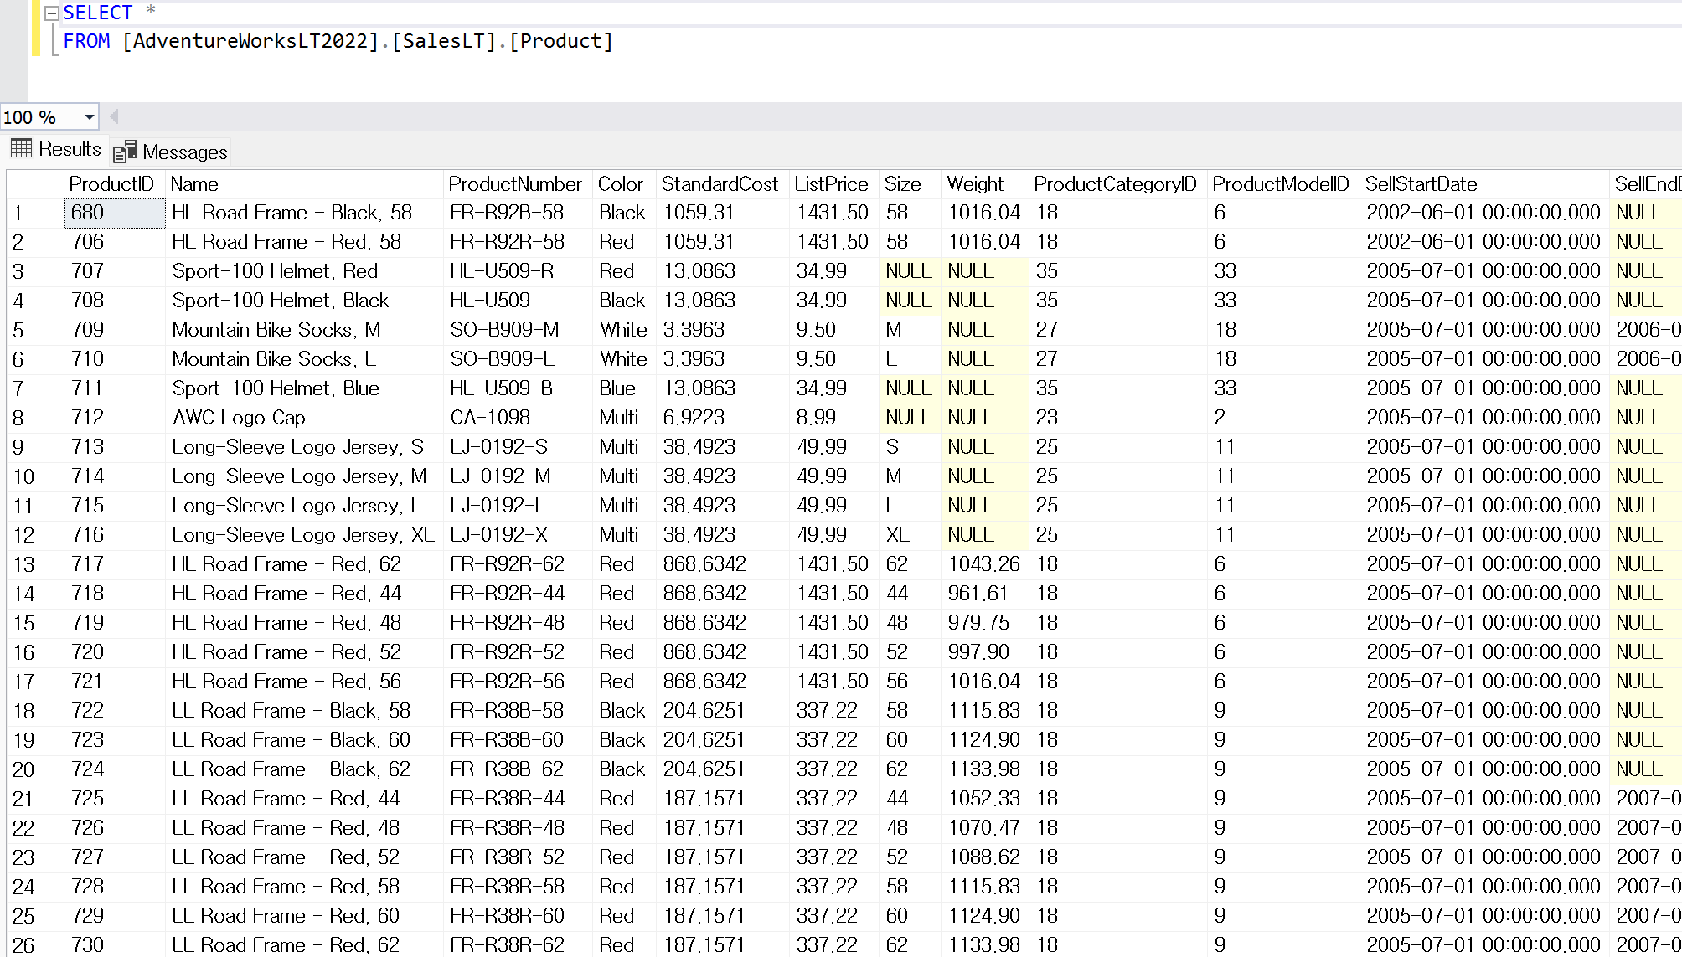Click the ProductCategoryID column header
Image resolution: width=1682 pixels, height=957 pixels.
(x=1115, y=184)
